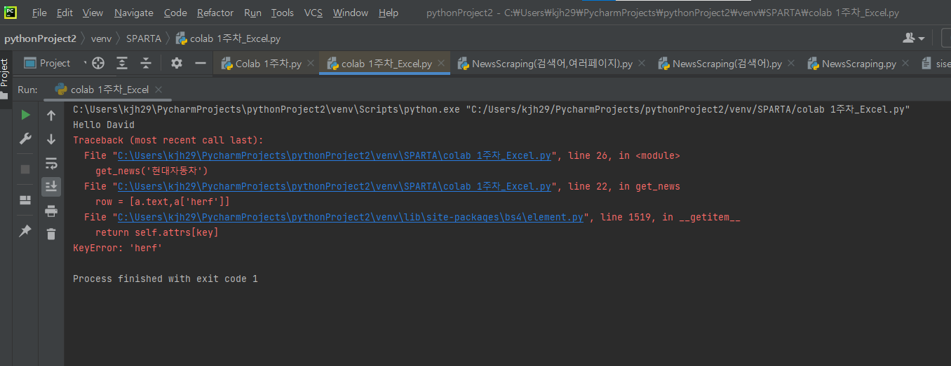Close the colab 1주차_Excel Run tab
The width and height of the screenshot is (951, 366).
pos(158,90)
